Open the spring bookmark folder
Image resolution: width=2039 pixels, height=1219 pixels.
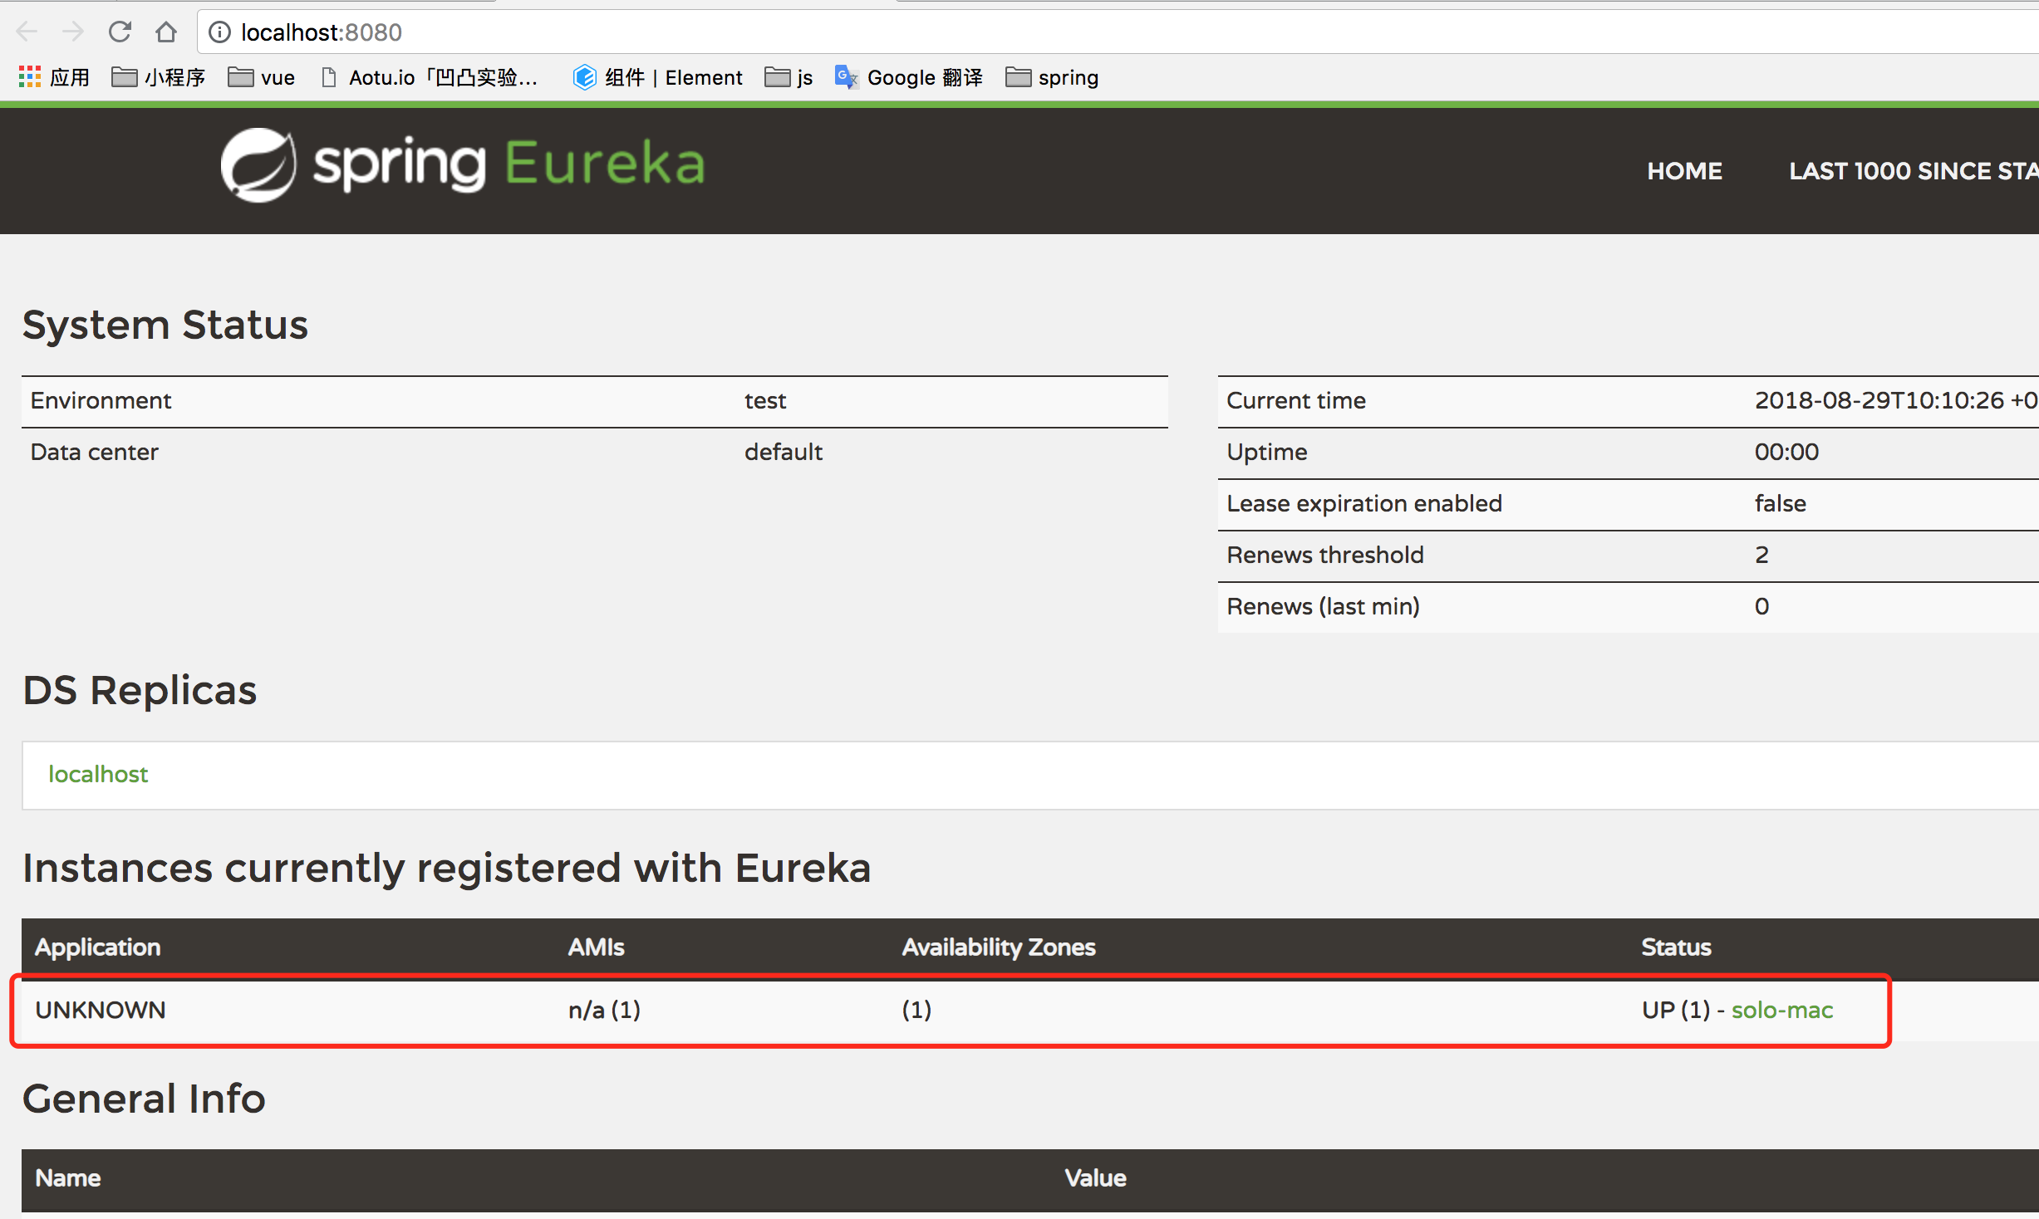click(1052, 77)
